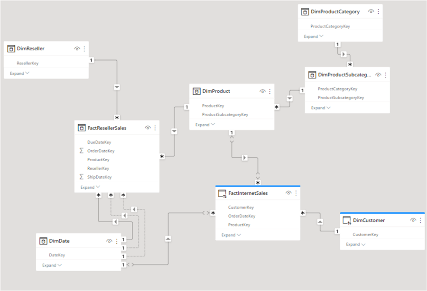427x291 pixels.
Task: Click the FactInternetSales table icon
Action: tap(222, 193)
